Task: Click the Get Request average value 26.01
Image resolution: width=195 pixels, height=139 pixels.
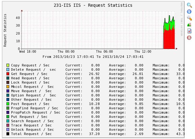Action: [138, 74]
